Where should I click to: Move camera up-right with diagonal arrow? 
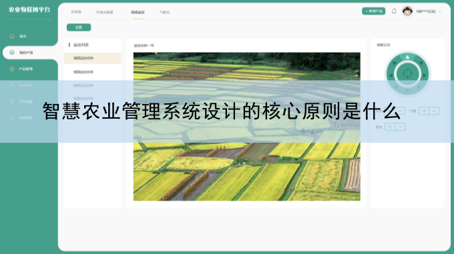coord(421,63)
